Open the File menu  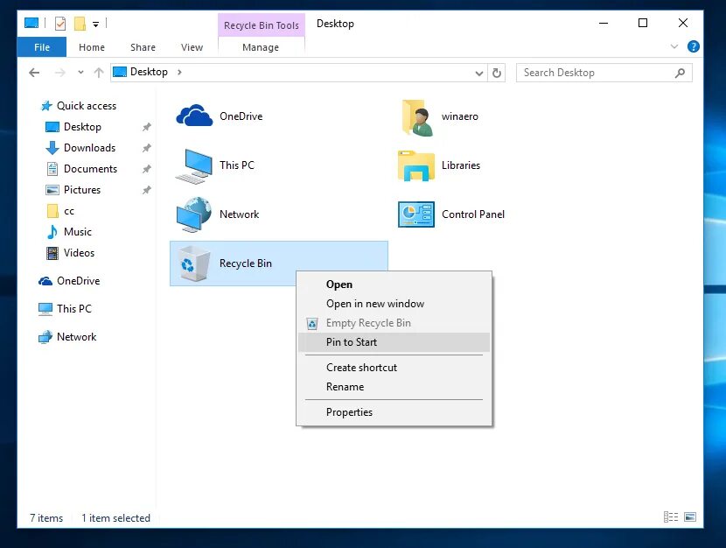pos(42,47)
